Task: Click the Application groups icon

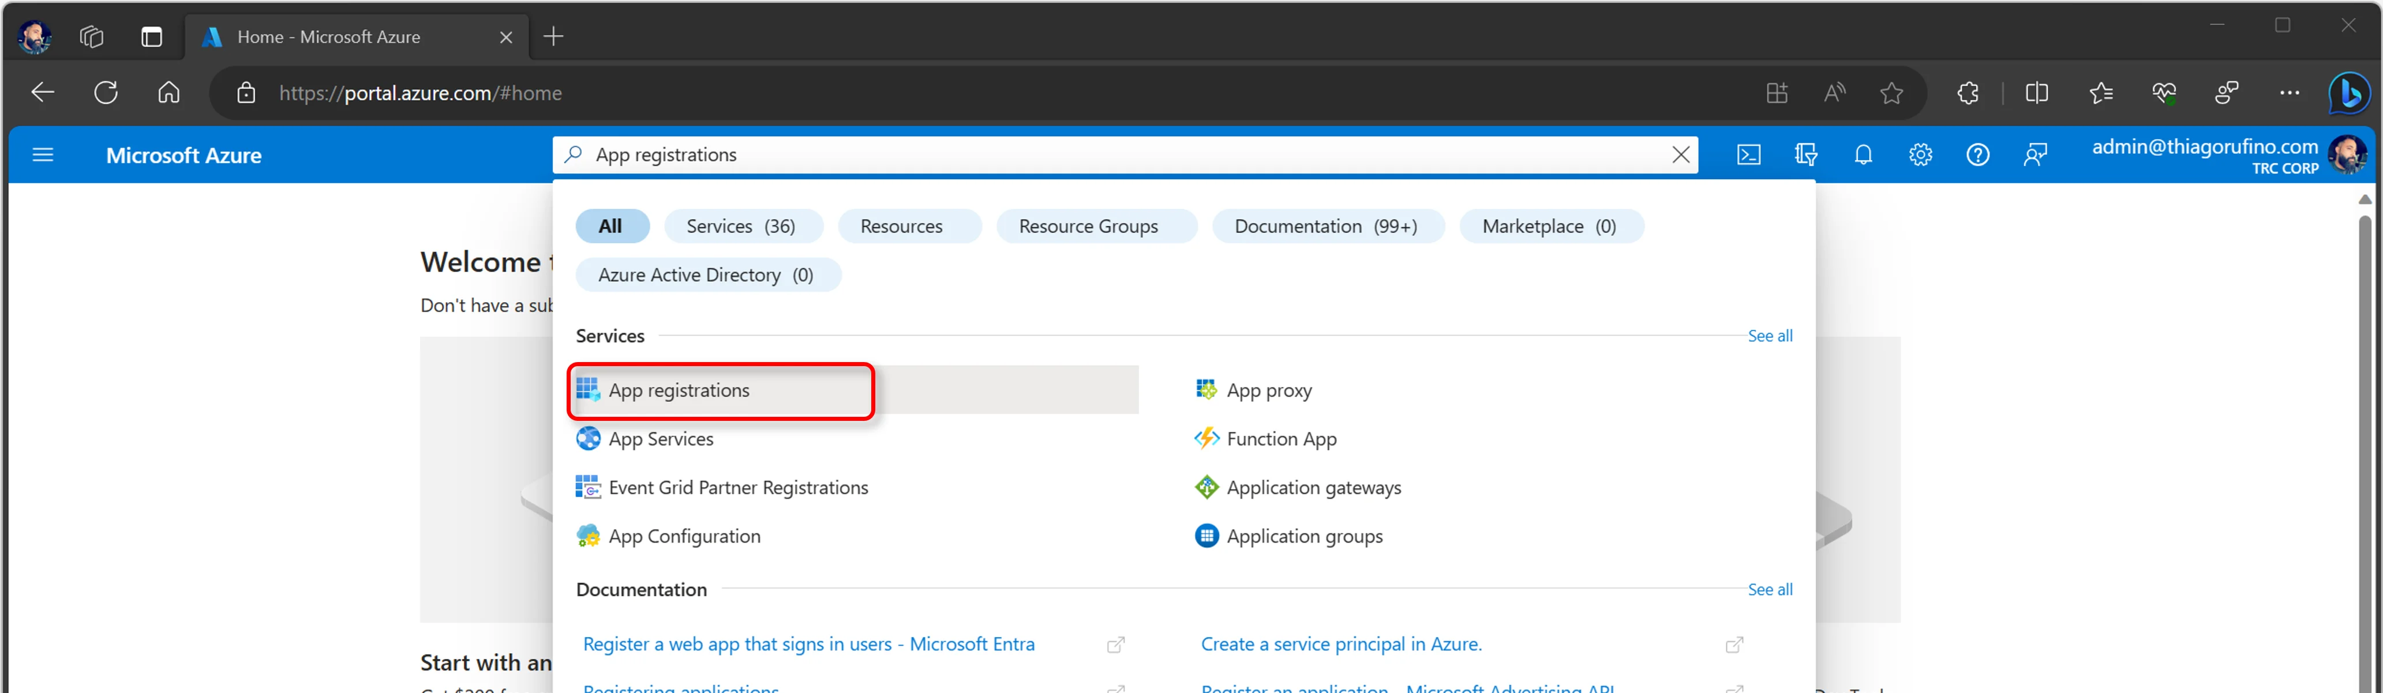Action: (x=1207, y=535)
